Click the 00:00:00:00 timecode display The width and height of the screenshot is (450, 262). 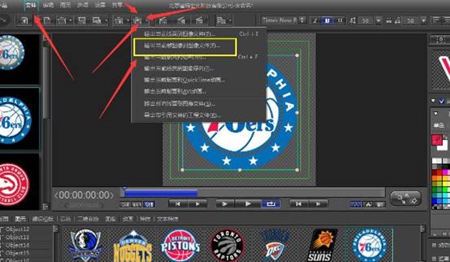(x=83, y=195)
